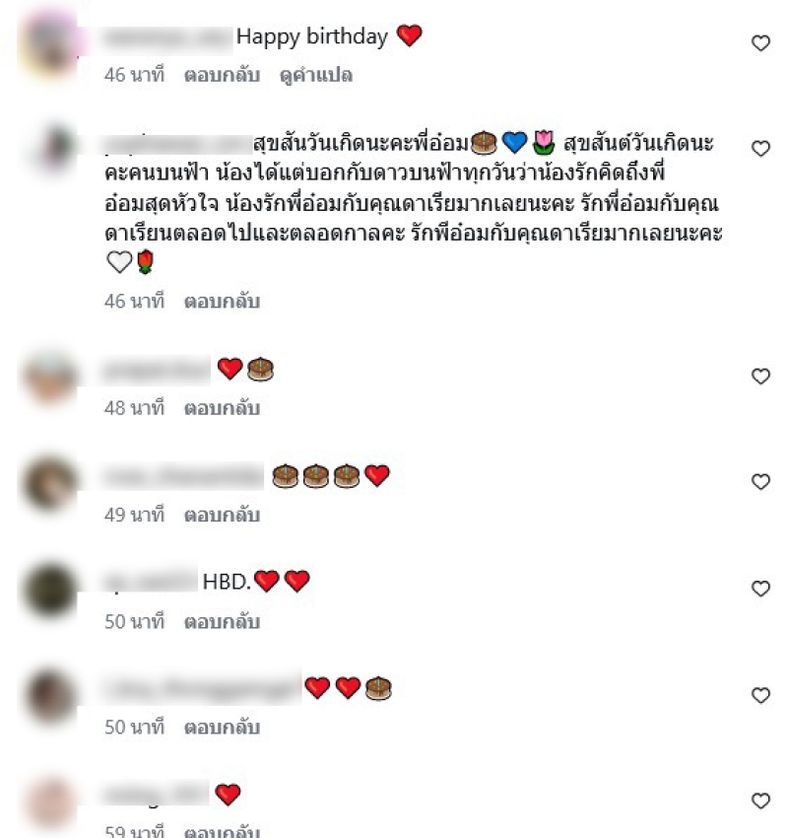Open the profile picture of the "Happy birthday" commenter
This screenshot has width=788, height=838.
point(50,42)
